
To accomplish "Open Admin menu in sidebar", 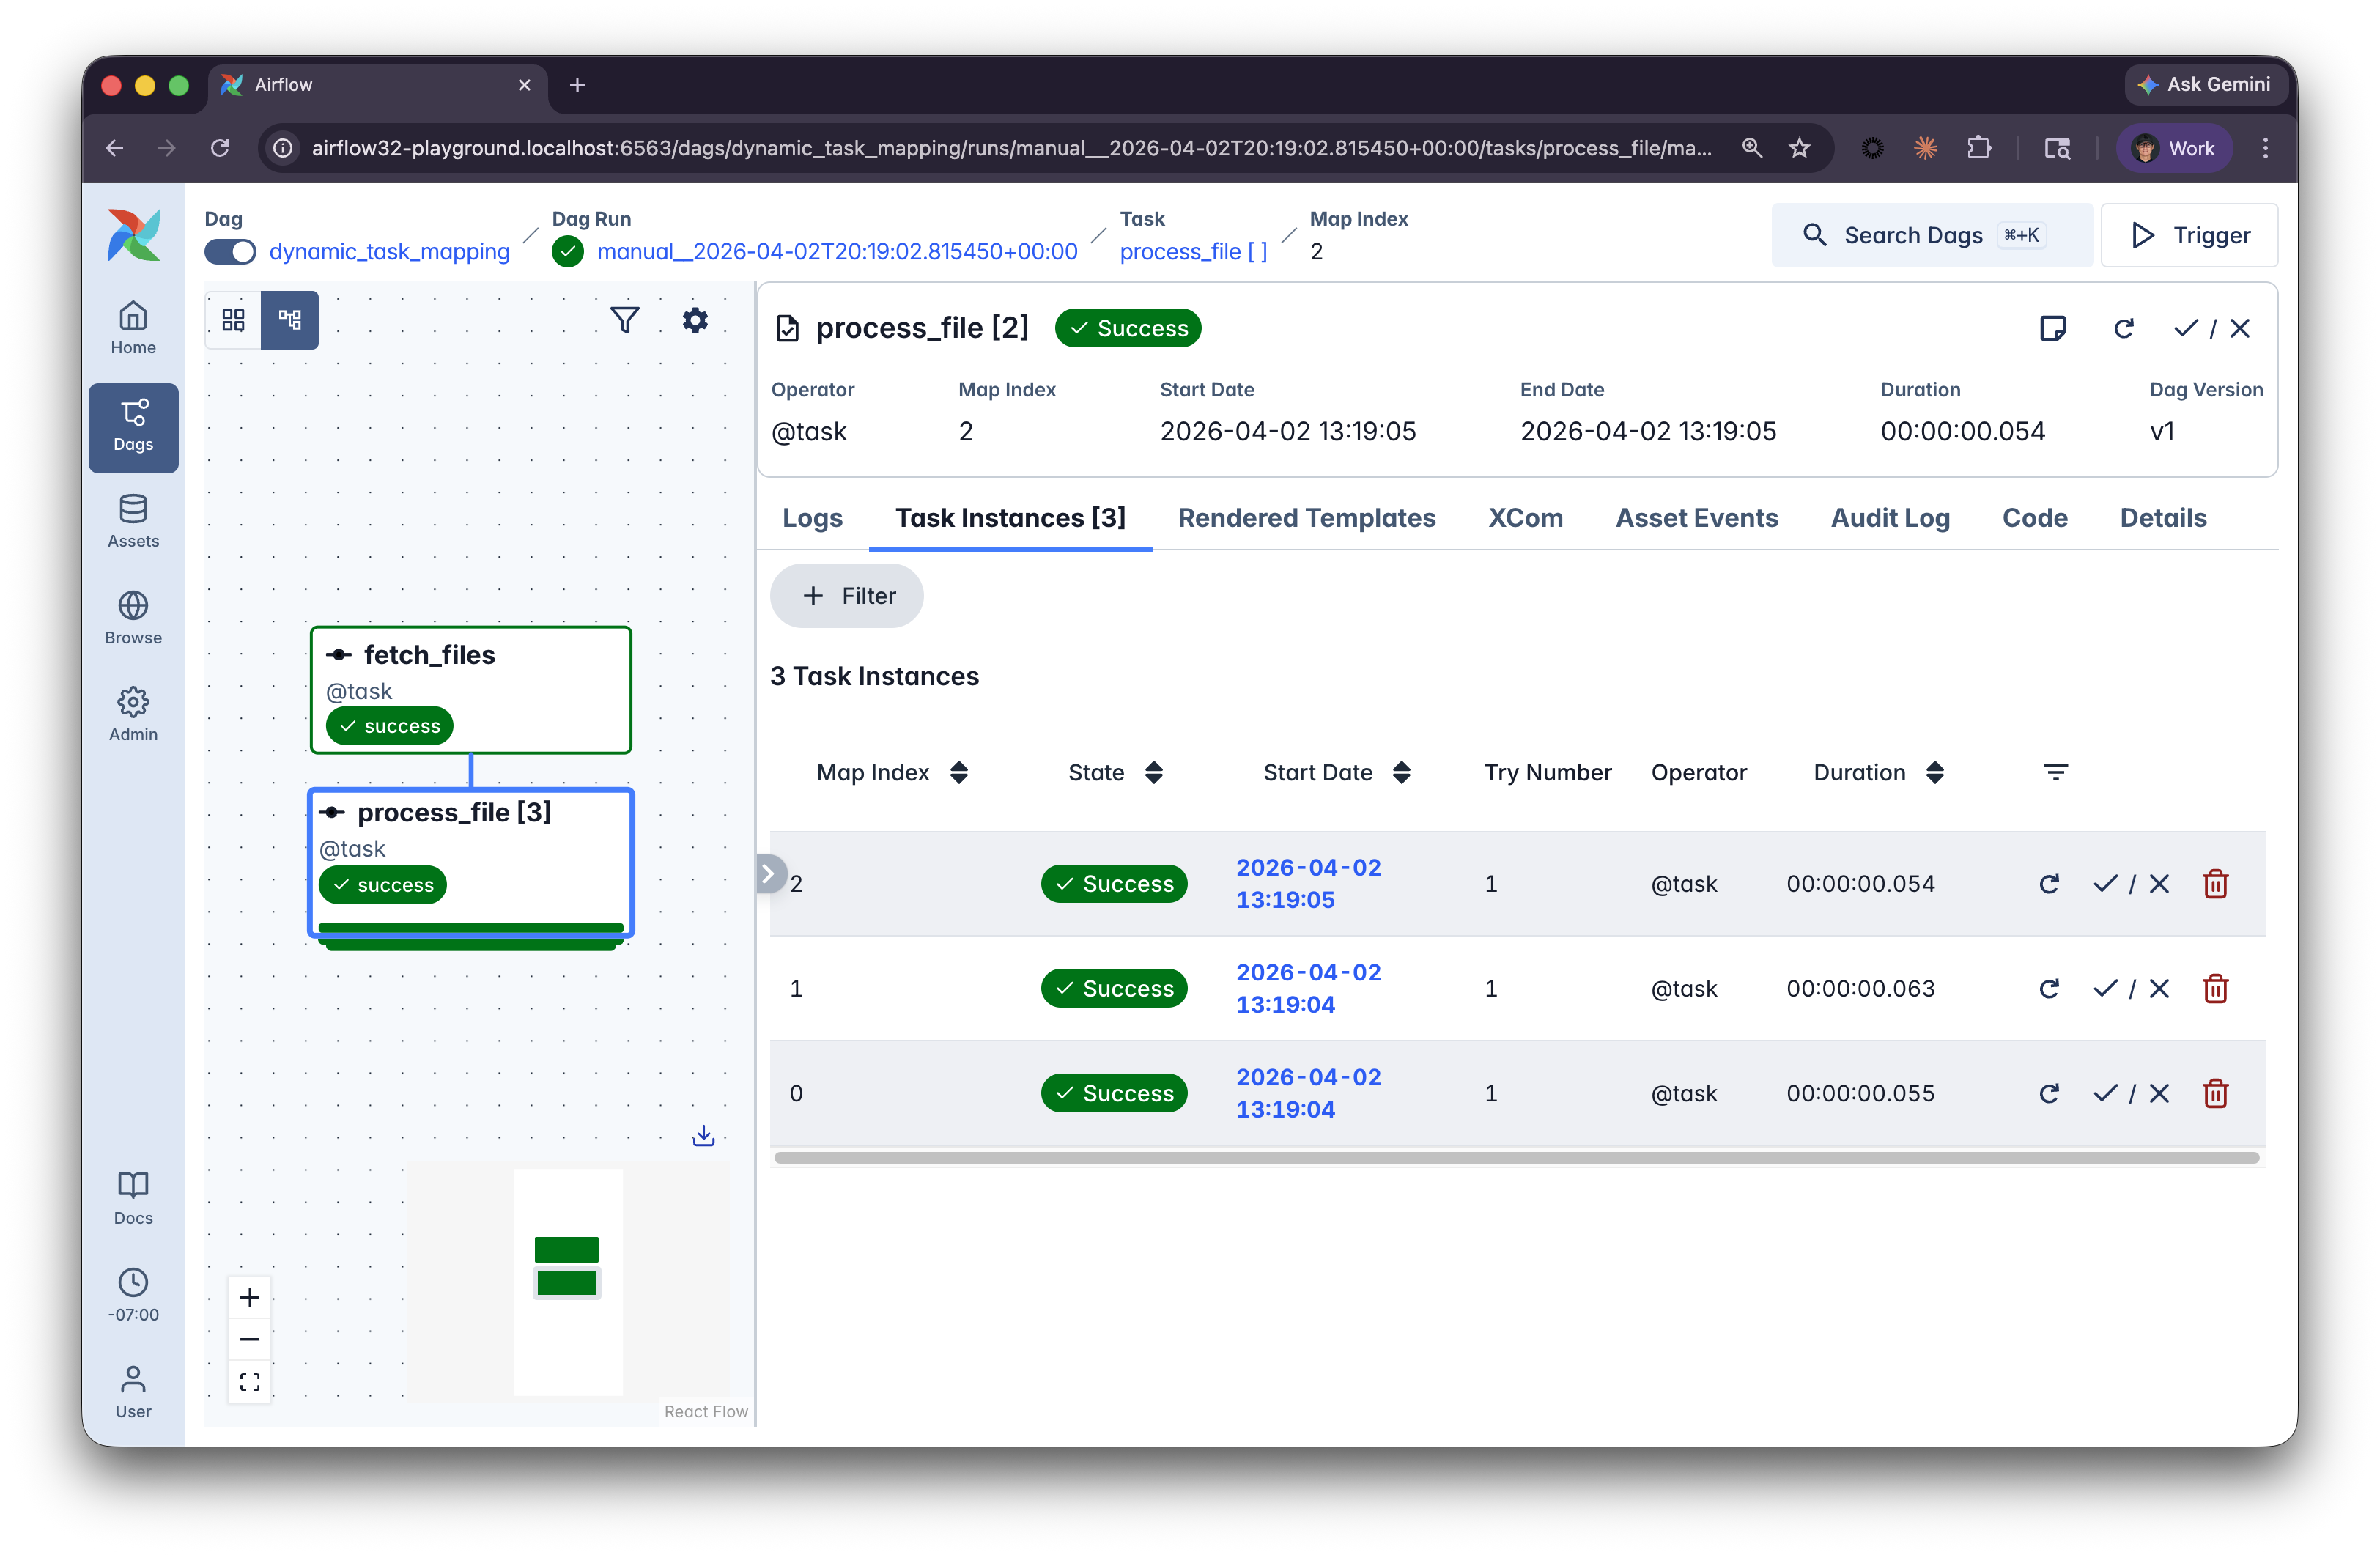I will [133, 715].
